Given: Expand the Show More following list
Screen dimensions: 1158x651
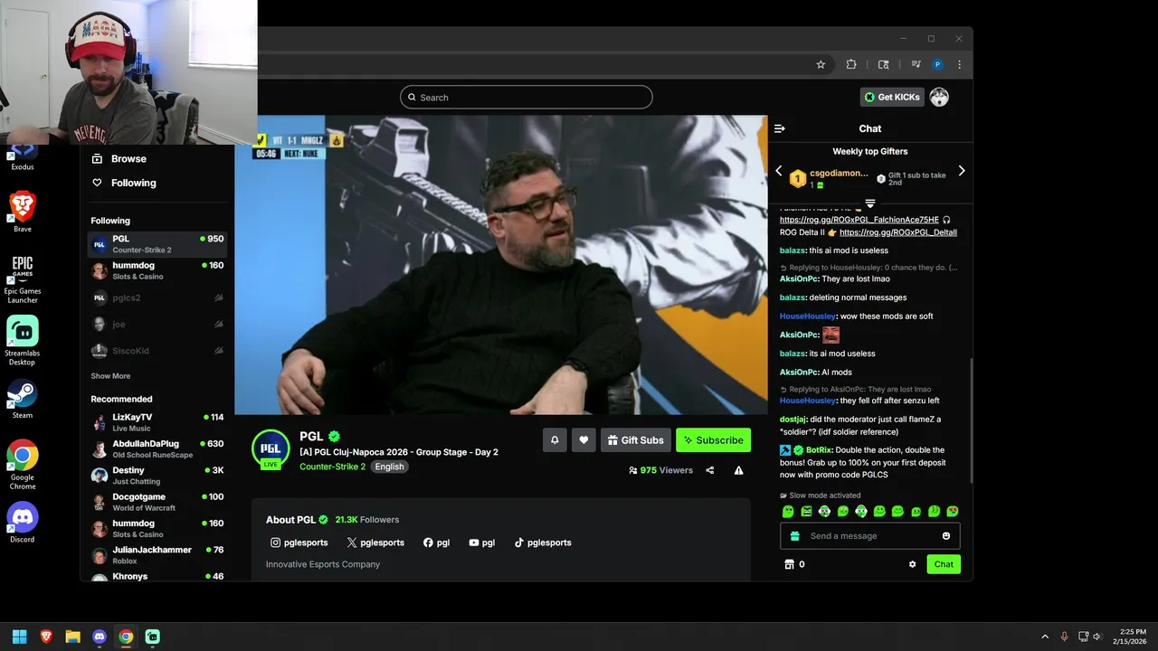Looking at the screenshot, I should point(110,376).
